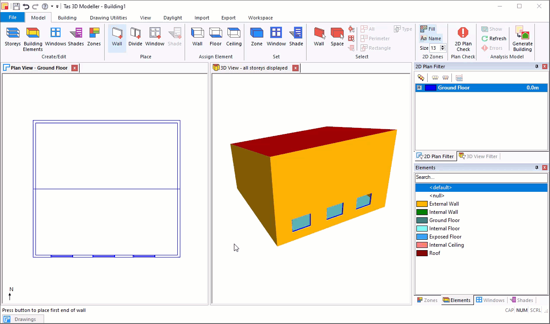Close the 3D View tab
The height and width of the screenshot is (324, 550).
(295, 68)
